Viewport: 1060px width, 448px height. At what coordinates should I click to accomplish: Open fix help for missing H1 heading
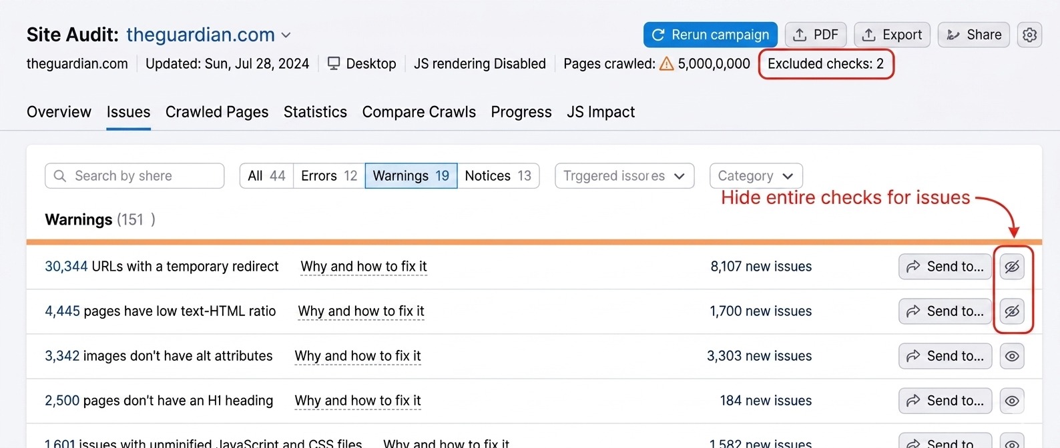358,401
